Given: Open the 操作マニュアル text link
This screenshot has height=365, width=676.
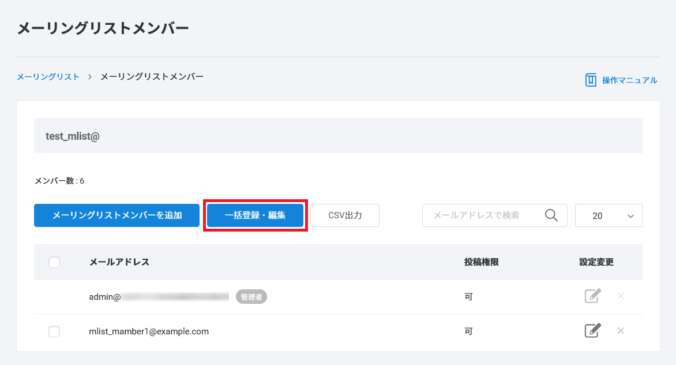Looking at the screenshot, I should 629,80.
